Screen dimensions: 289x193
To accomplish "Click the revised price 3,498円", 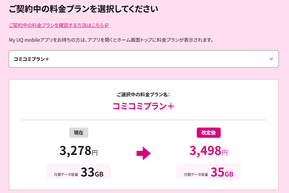I will click(x=208, y=151).
